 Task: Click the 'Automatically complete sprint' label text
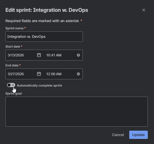(x=39, y=86)
